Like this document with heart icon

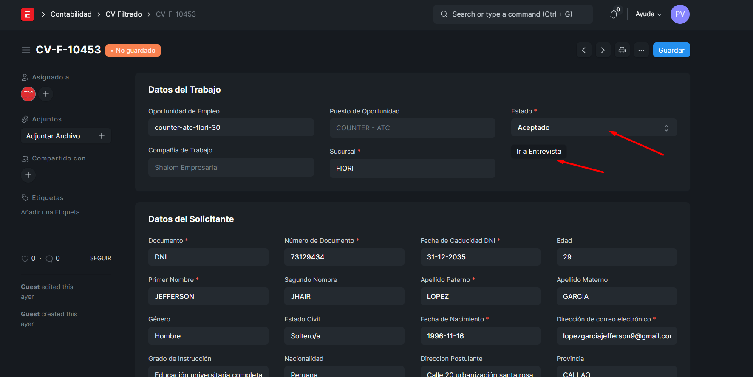[25, 259]
